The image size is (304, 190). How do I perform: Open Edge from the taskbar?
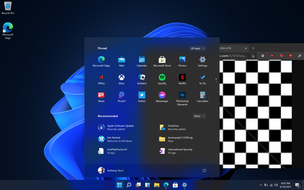(x=166, y=185)
